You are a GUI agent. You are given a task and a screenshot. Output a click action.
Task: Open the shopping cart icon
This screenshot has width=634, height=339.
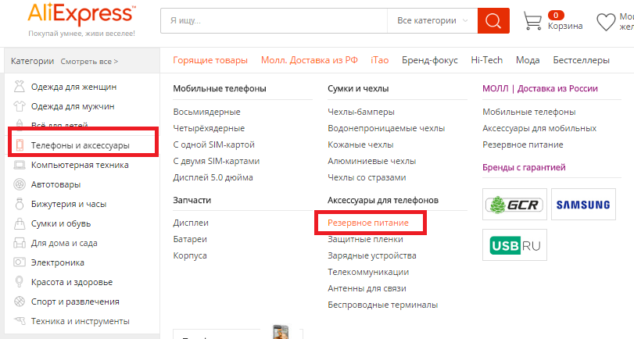(532, 20)
